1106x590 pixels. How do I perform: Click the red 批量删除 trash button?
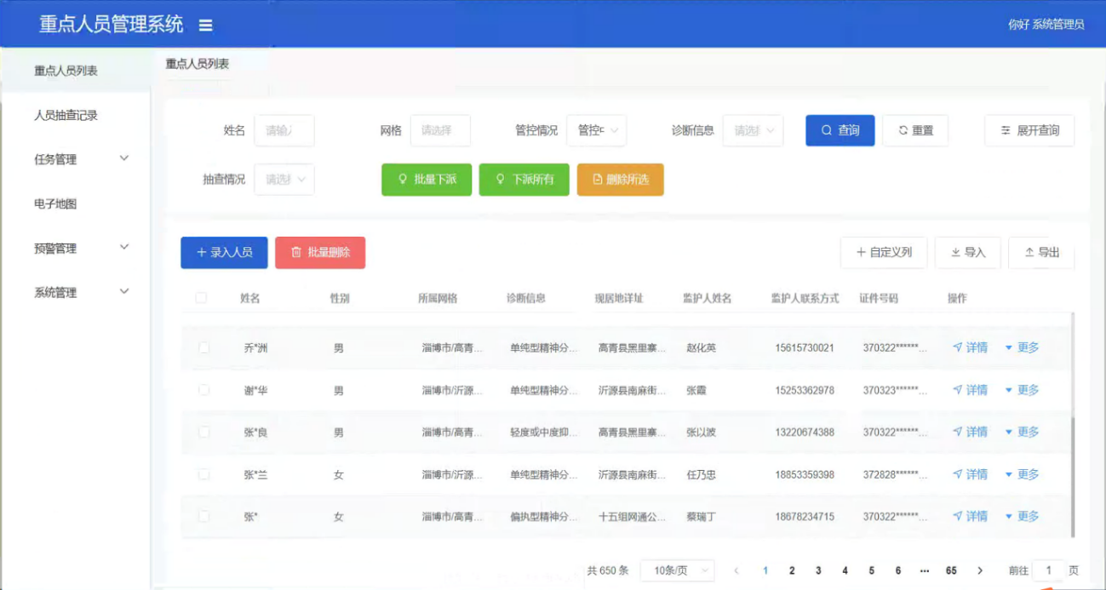[320, 253]
